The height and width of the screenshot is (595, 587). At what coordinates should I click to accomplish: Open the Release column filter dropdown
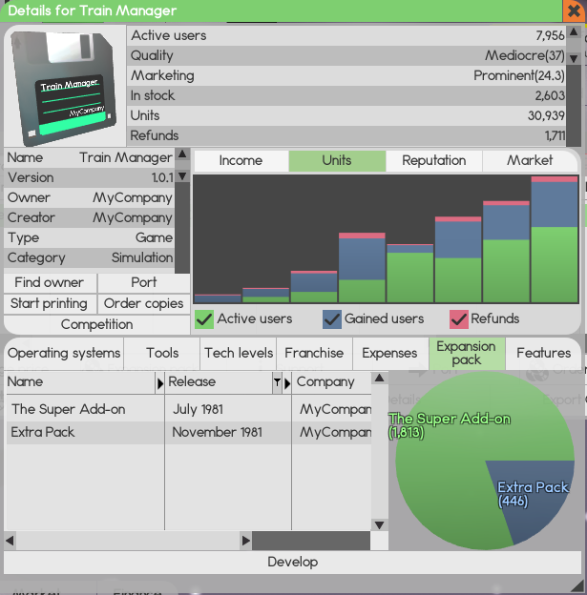[277, 382]
